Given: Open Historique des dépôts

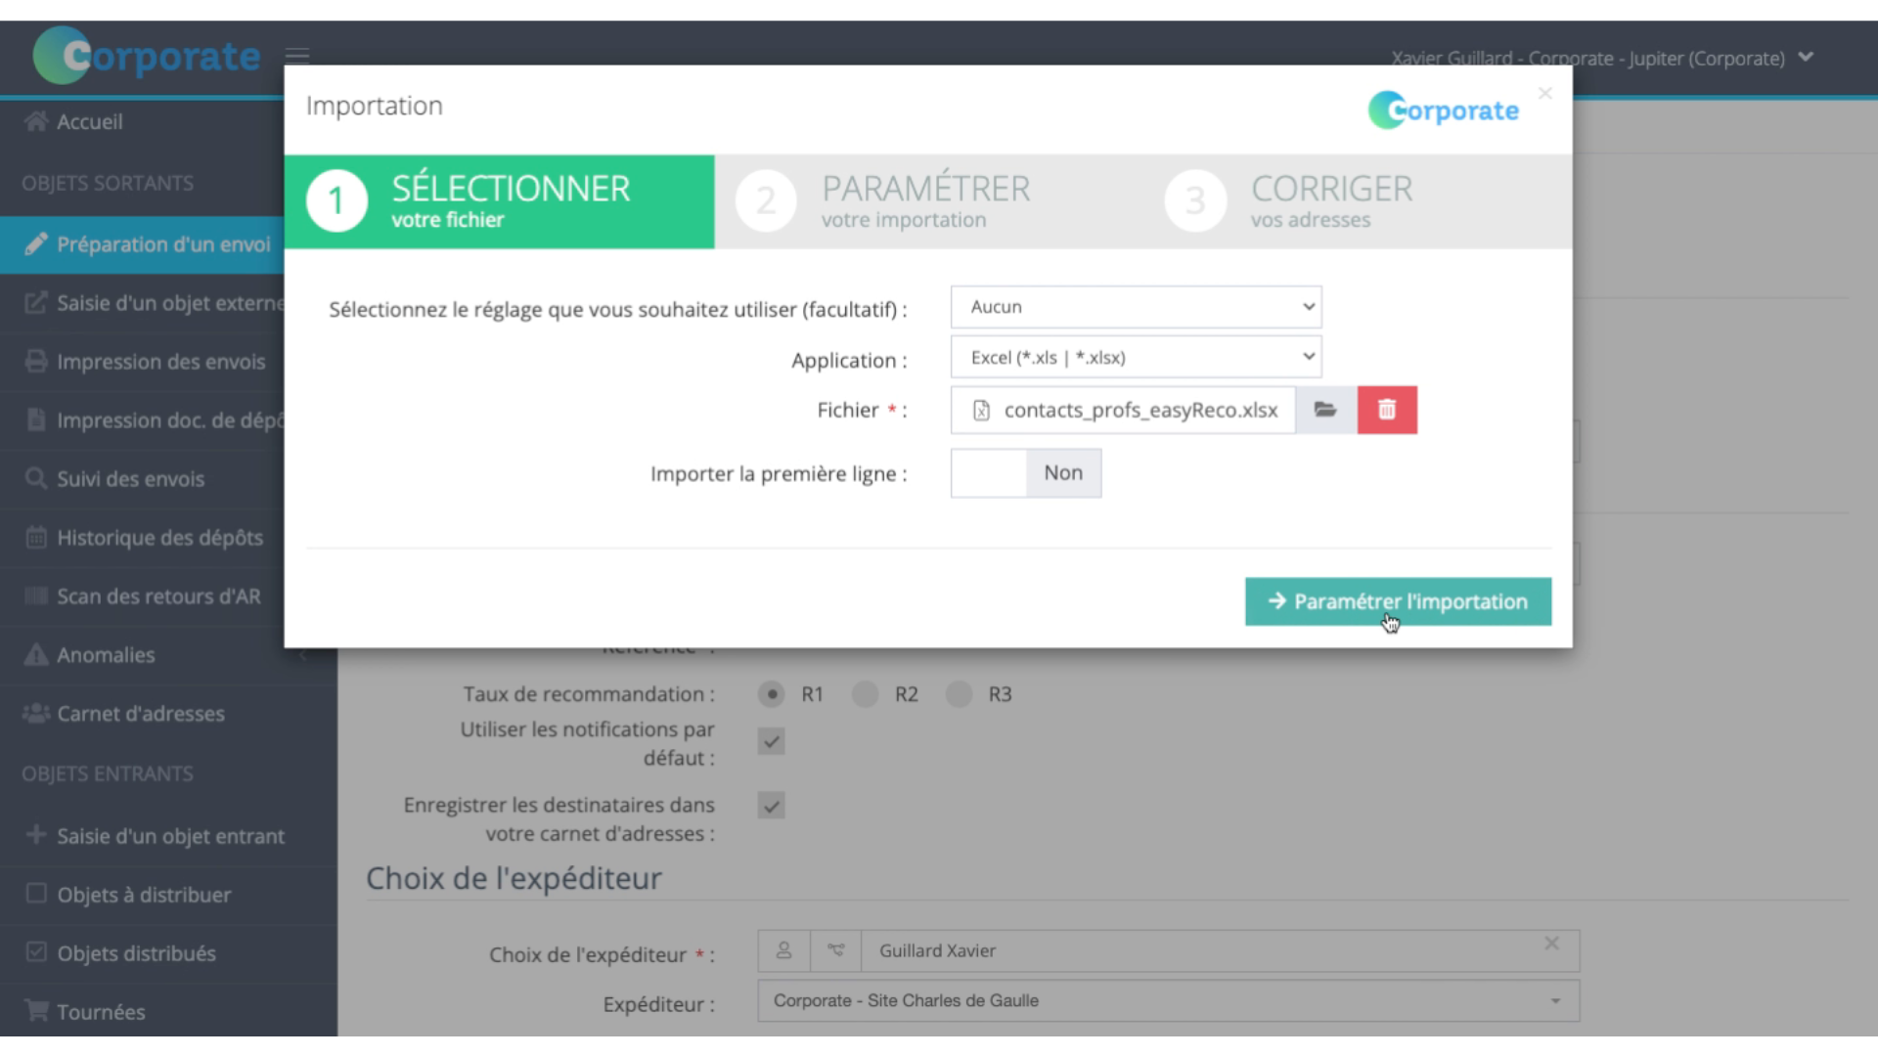Looking at the screenshot, I should click(x=142, y=538).
